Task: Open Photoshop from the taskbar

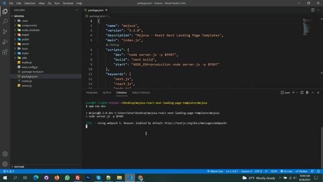Action: pos(88,177)
